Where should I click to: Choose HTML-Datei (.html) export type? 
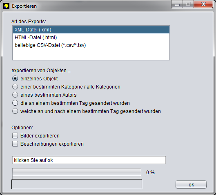coord(91,38)
